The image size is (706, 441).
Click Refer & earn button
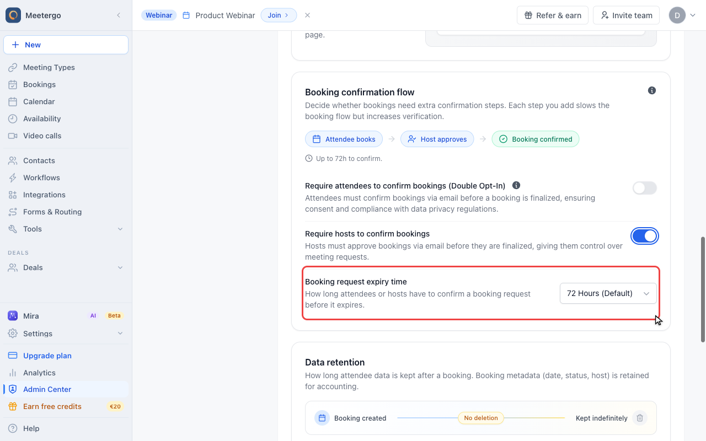coord(553,15)
